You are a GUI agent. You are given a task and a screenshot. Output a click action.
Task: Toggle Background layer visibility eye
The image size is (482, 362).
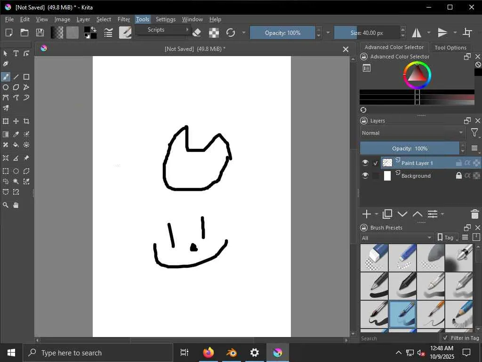pyautogui.click(x=365, y=175)
